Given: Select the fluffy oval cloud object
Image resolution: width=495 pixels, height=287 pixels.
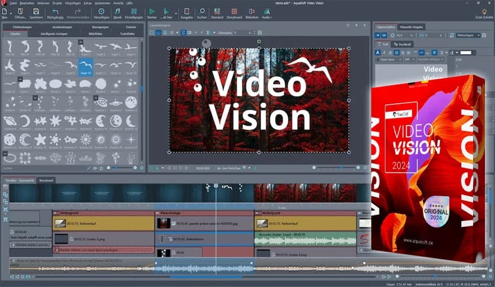Looking at the screenshot, I should pyautogui.click(x=55, y=85).
